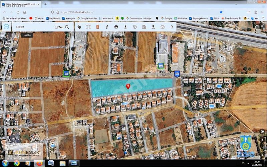
Task: Enable the Tam checkbox
Action: [x=56, y=27]
